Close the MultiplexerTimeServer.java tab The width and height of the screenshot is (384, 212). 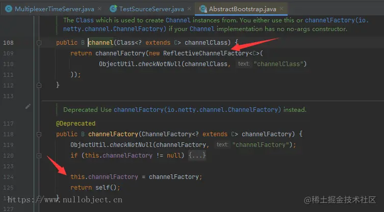[x=99, y=9]
